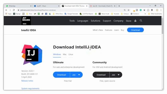Close the JavaFX - Gluon tab
This screenshot has height=94, width=167.
(x=59, y=6)
